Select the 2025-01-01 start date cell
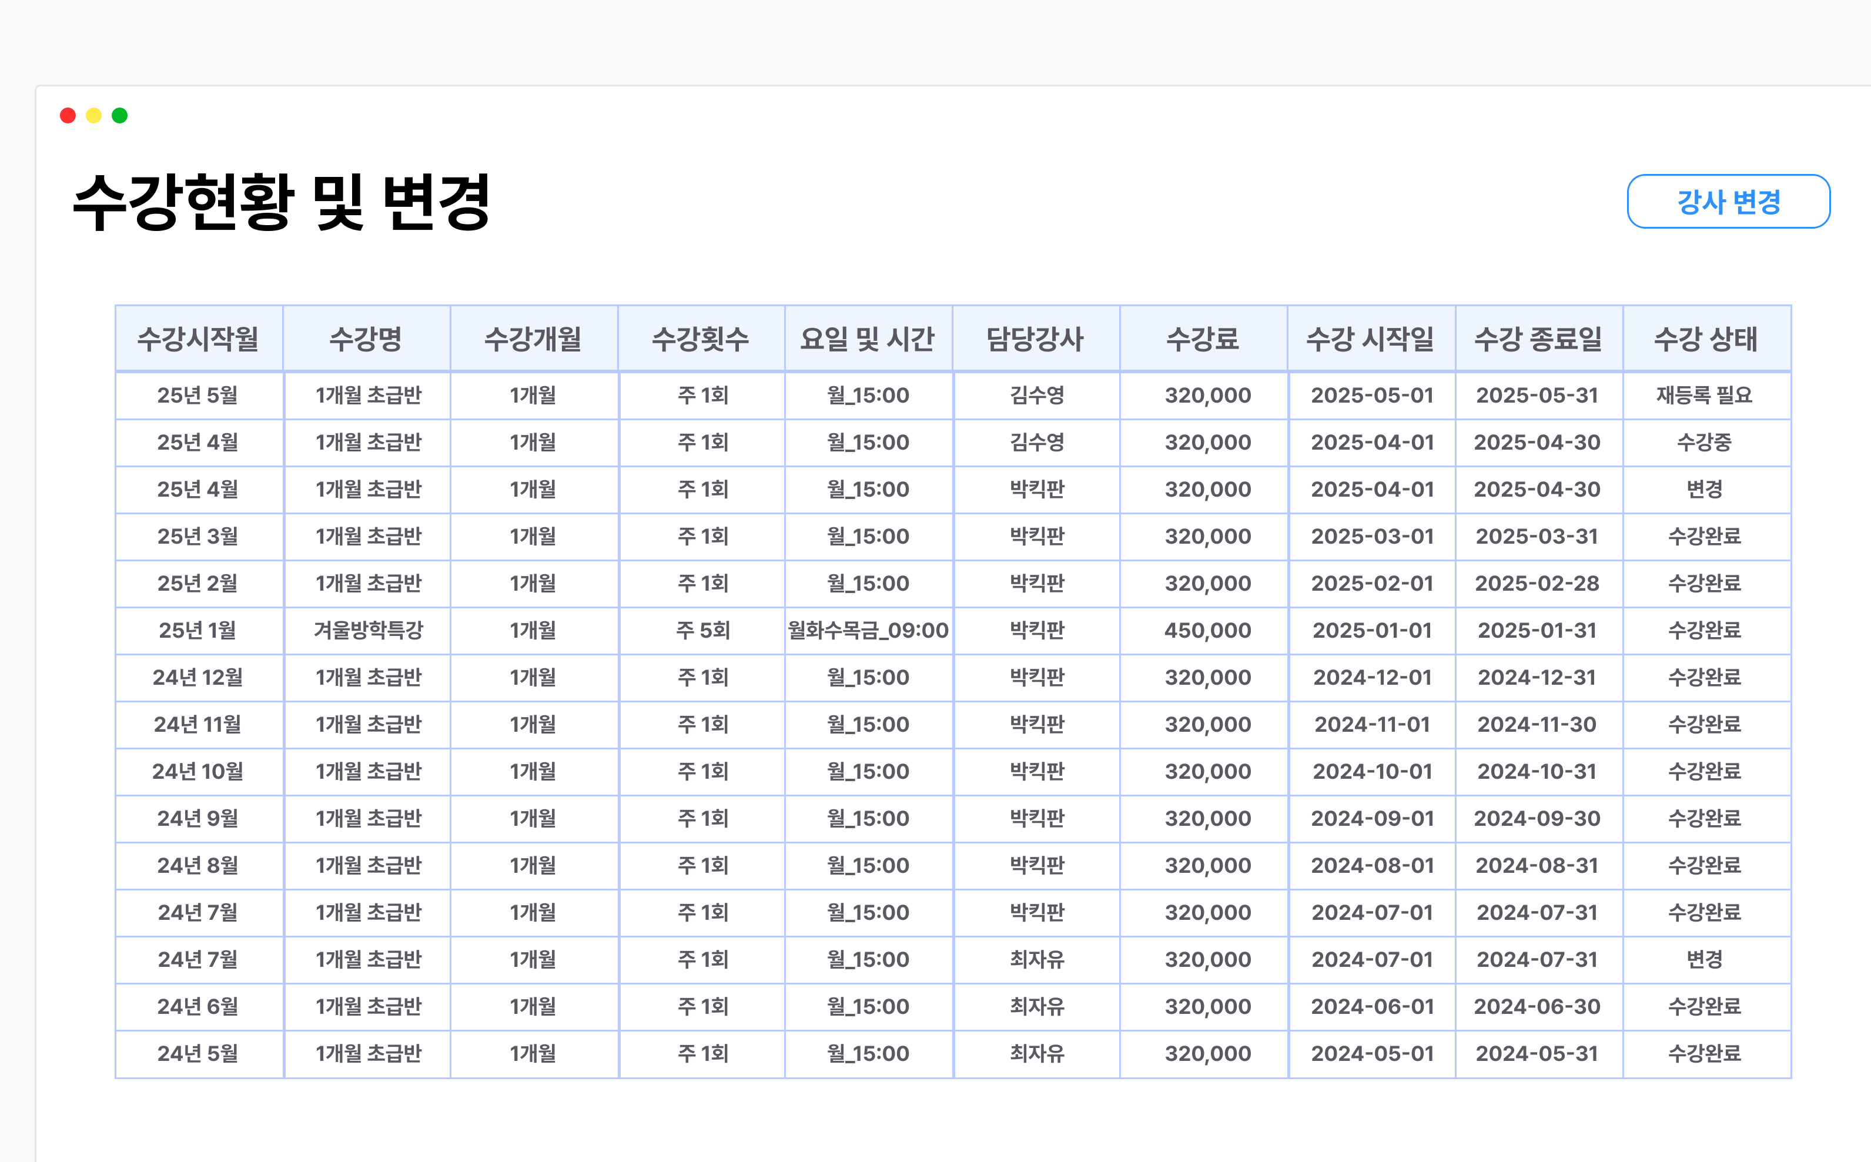Image resolution: width=1871 pixels, height=1162 pixels. click(1371, 630)
